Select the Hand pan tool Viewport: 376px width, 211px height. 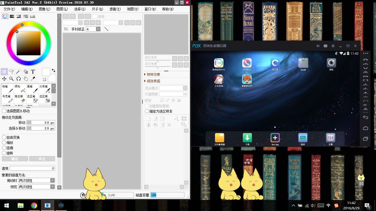(x=26, y=79)
